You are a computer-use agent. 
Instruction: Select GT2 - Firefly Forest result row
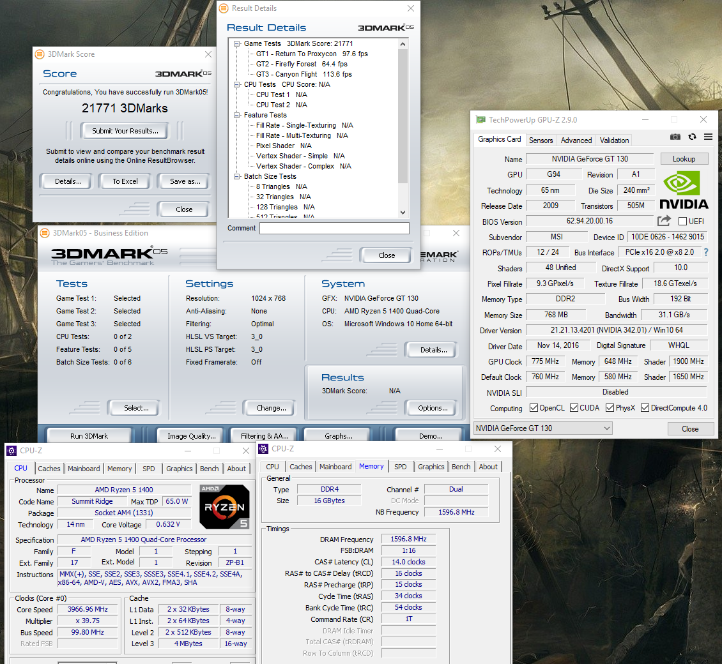pos(302,64)
